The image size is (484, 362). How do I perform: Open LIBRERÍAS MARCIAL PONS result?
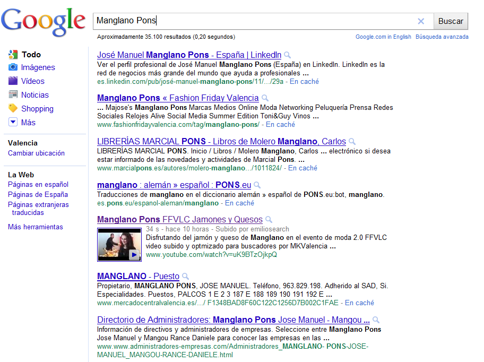pos(221,141)
